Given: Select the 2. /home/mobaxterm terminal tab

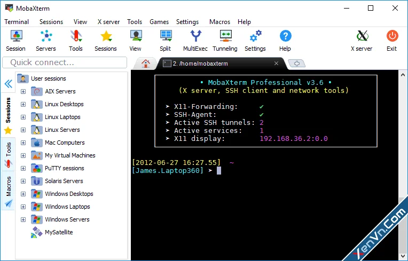Looking at the screenshot, I should pyautogui.click(x=220, y=64).
